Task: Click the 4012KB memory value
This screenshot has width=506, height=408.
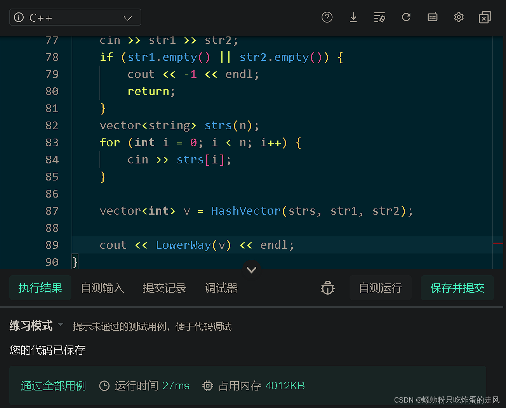Action: (x=285, y=385)
